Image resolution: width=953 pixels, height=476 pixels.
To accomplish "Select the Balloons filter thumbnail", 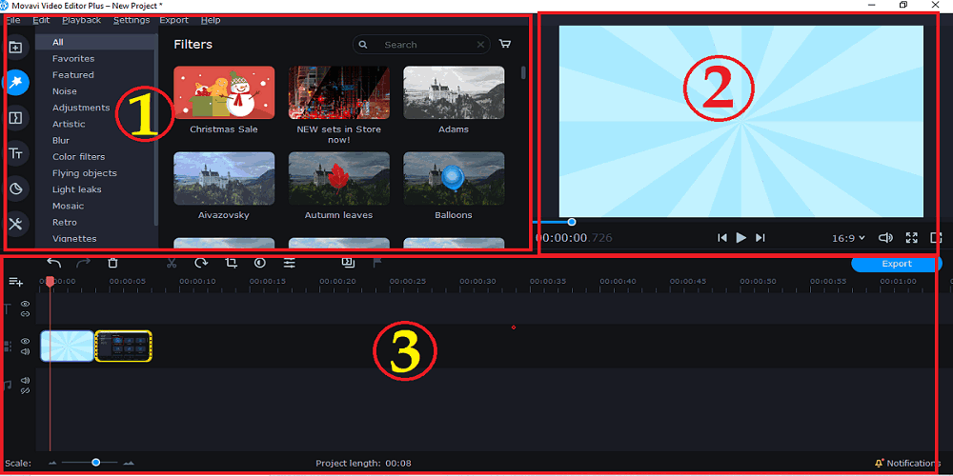I will click(x=454, y=179).
